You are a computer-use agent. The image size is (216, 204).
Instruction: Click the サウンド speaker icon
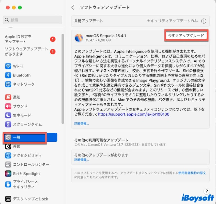tap(8, 106)
